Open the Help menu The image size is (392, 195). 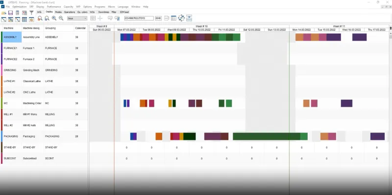coord(146,7)
